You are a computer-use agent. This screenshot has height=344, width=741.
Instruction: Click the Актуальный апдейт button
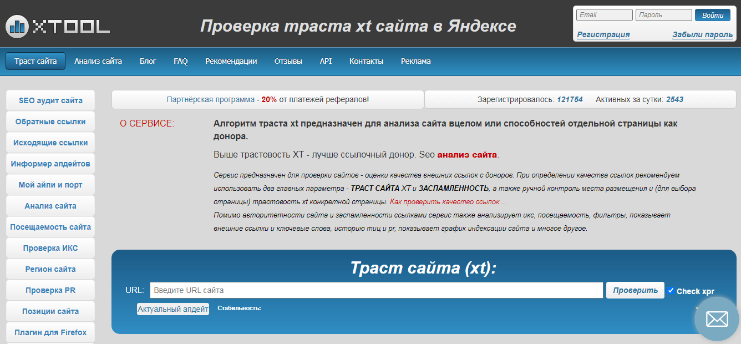click(173, 309)
